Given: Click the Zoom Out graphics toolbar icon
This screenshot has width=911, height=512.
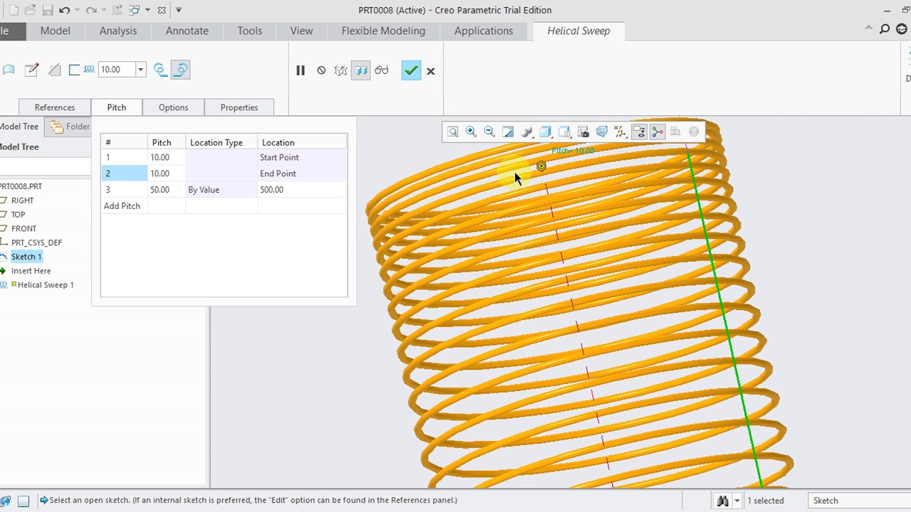Looking at the screenshot, I should coord(490,132).
